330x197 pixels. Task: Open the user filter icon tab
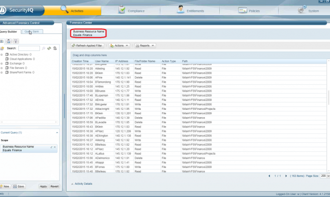(8, 41)
